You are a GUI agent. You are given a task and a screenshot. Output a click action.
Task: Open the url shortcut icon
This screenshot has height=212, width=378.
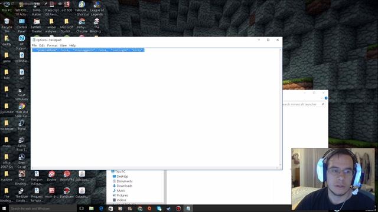point(22,74)
